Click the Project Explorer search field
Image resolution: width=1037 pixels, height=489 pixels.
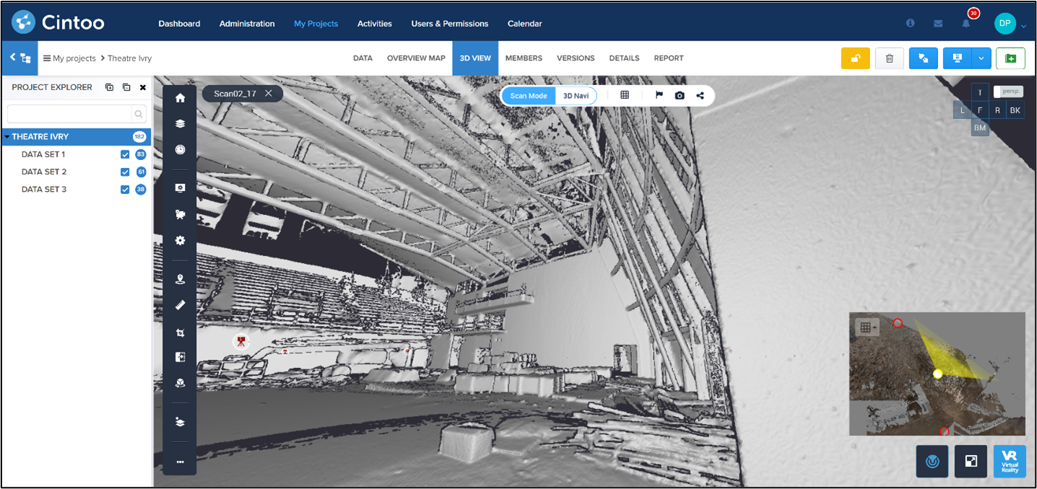pyautogui.click(x=72, y=113)
